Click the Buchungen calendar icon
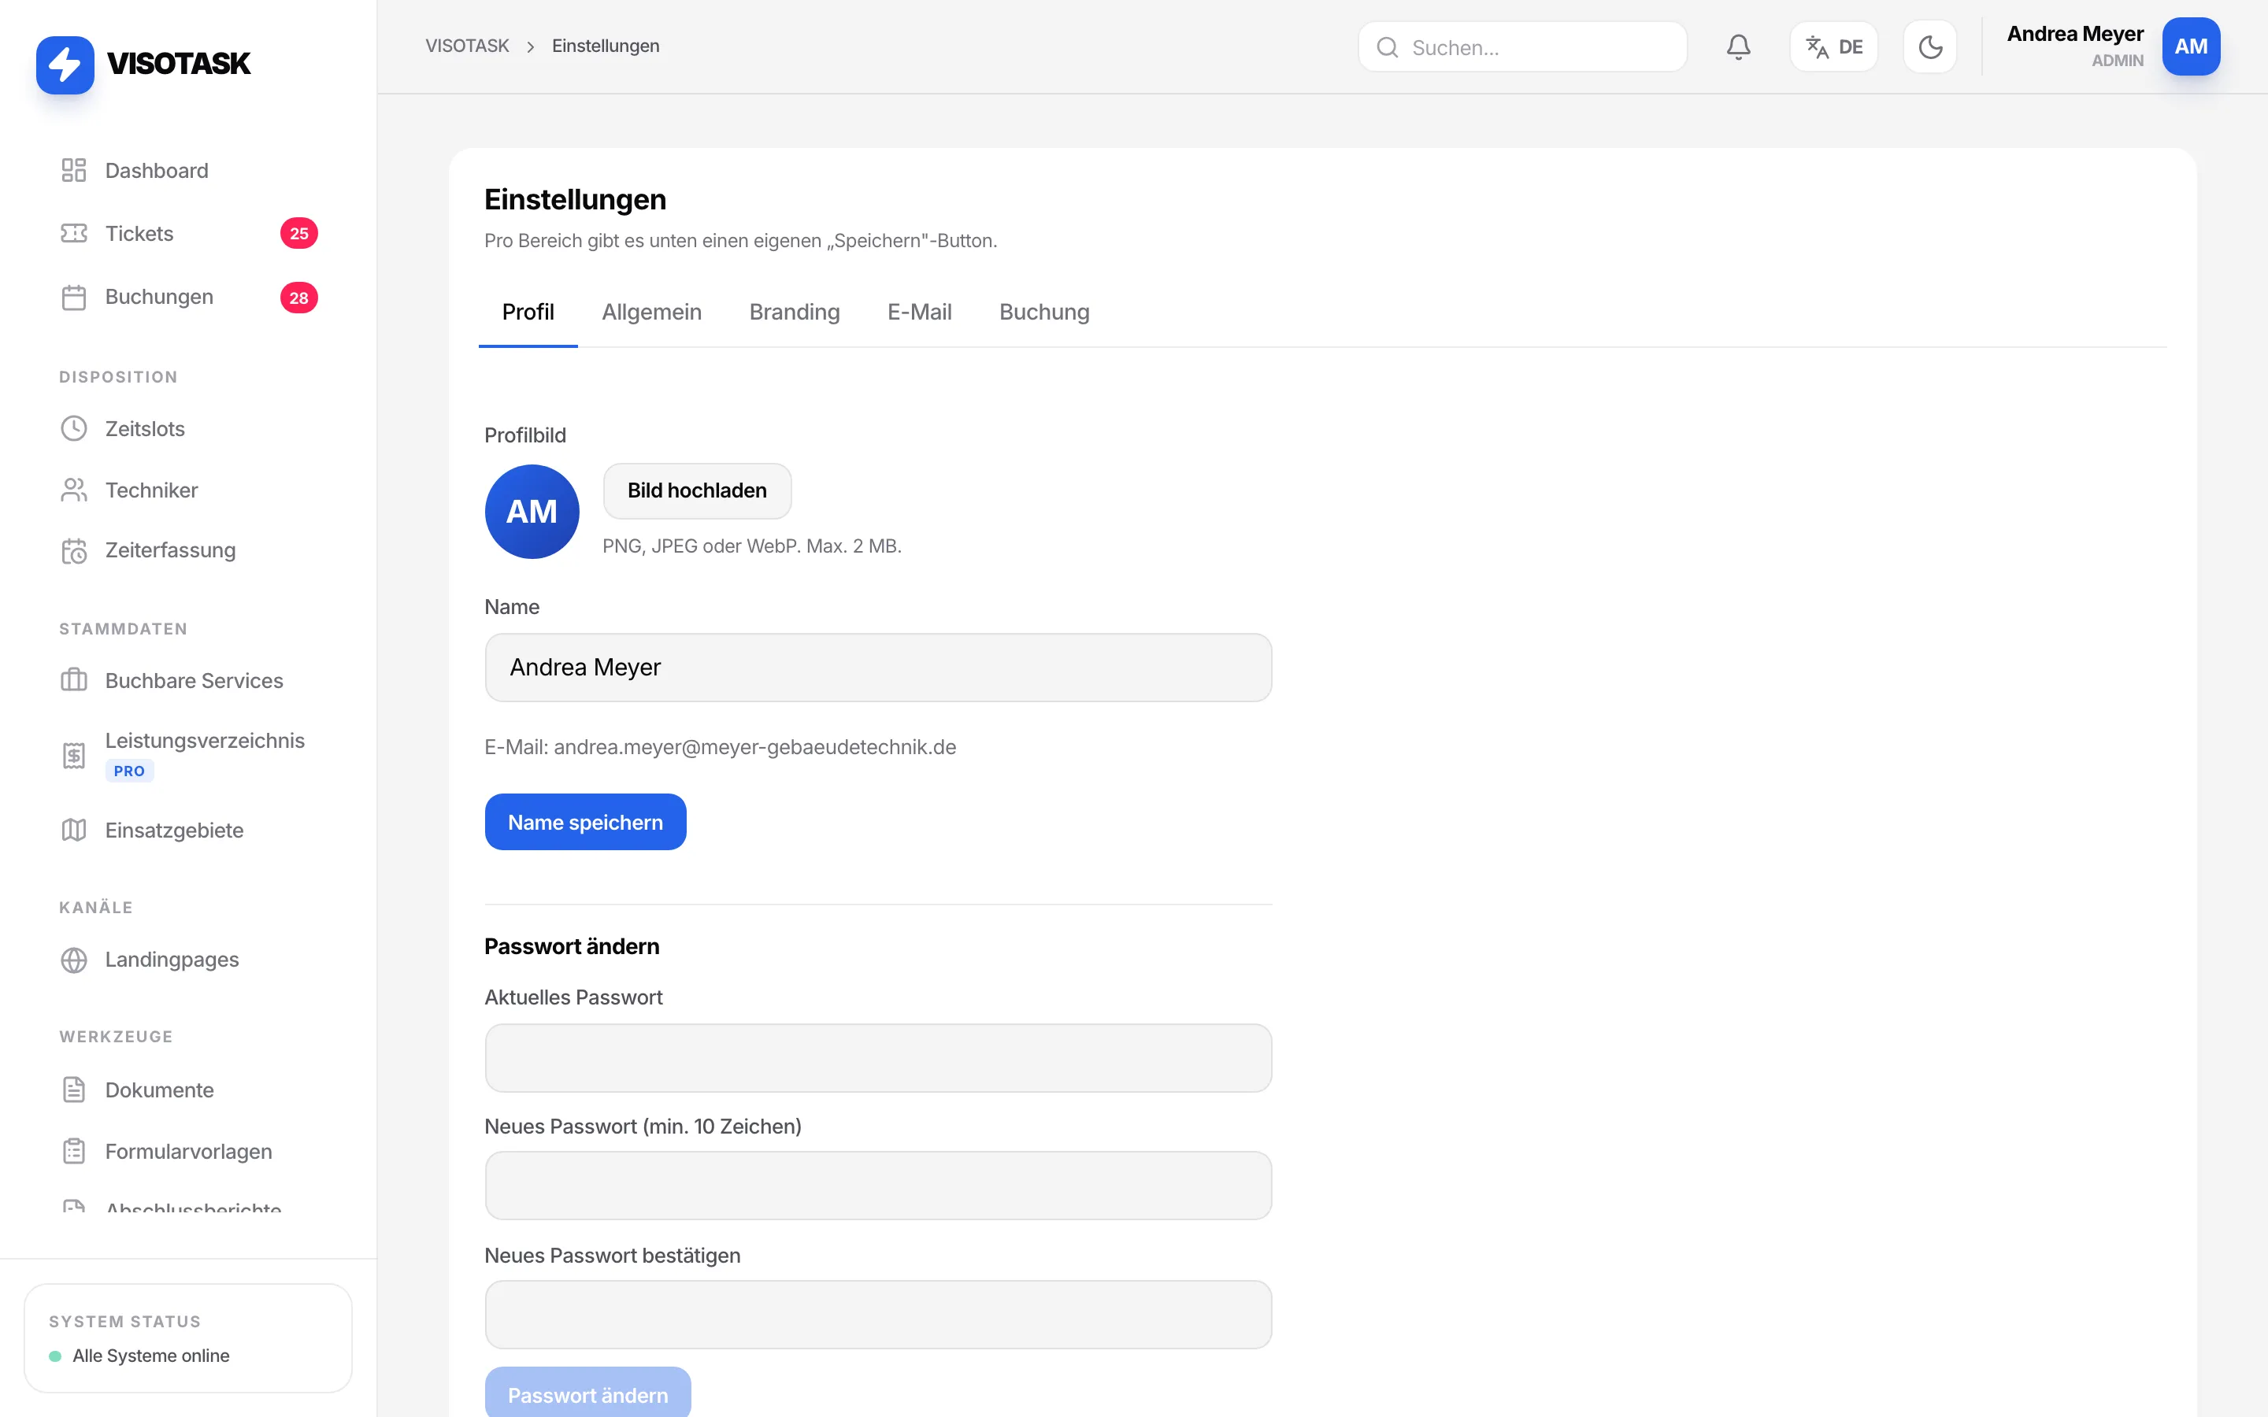Viewport: 2268px width, 1417px height. coord(74,297)
